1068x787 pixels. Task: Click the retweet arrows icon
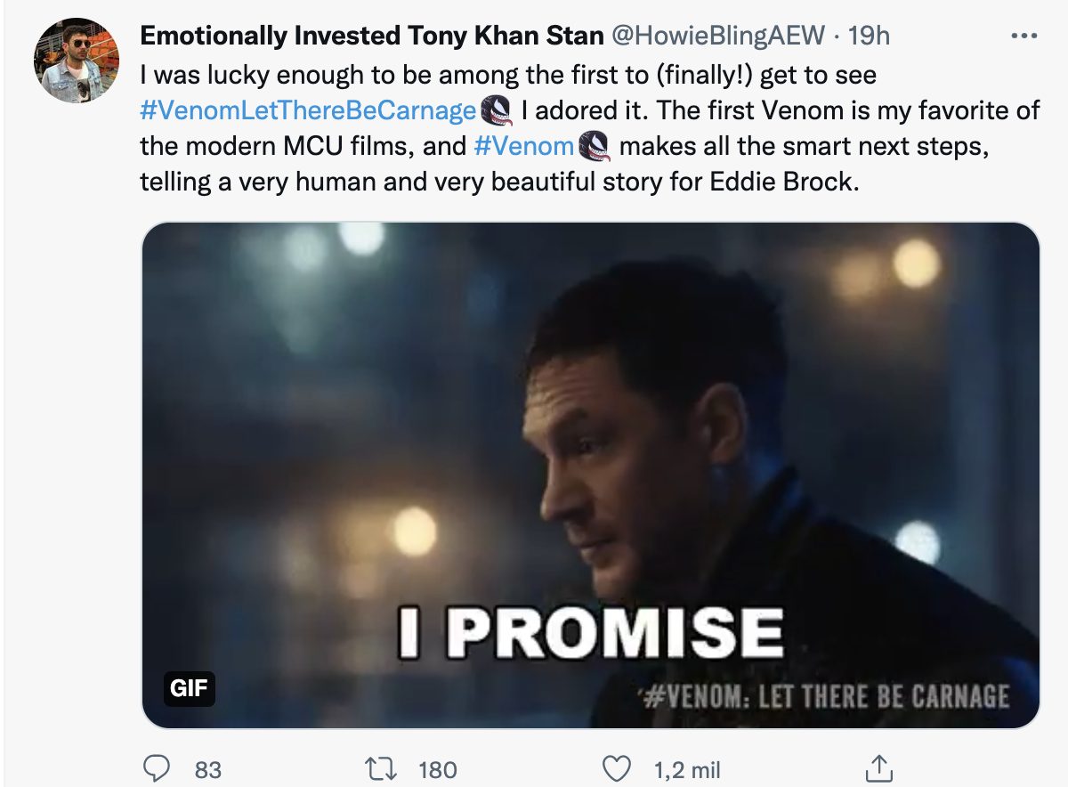[x=384, y=768]
